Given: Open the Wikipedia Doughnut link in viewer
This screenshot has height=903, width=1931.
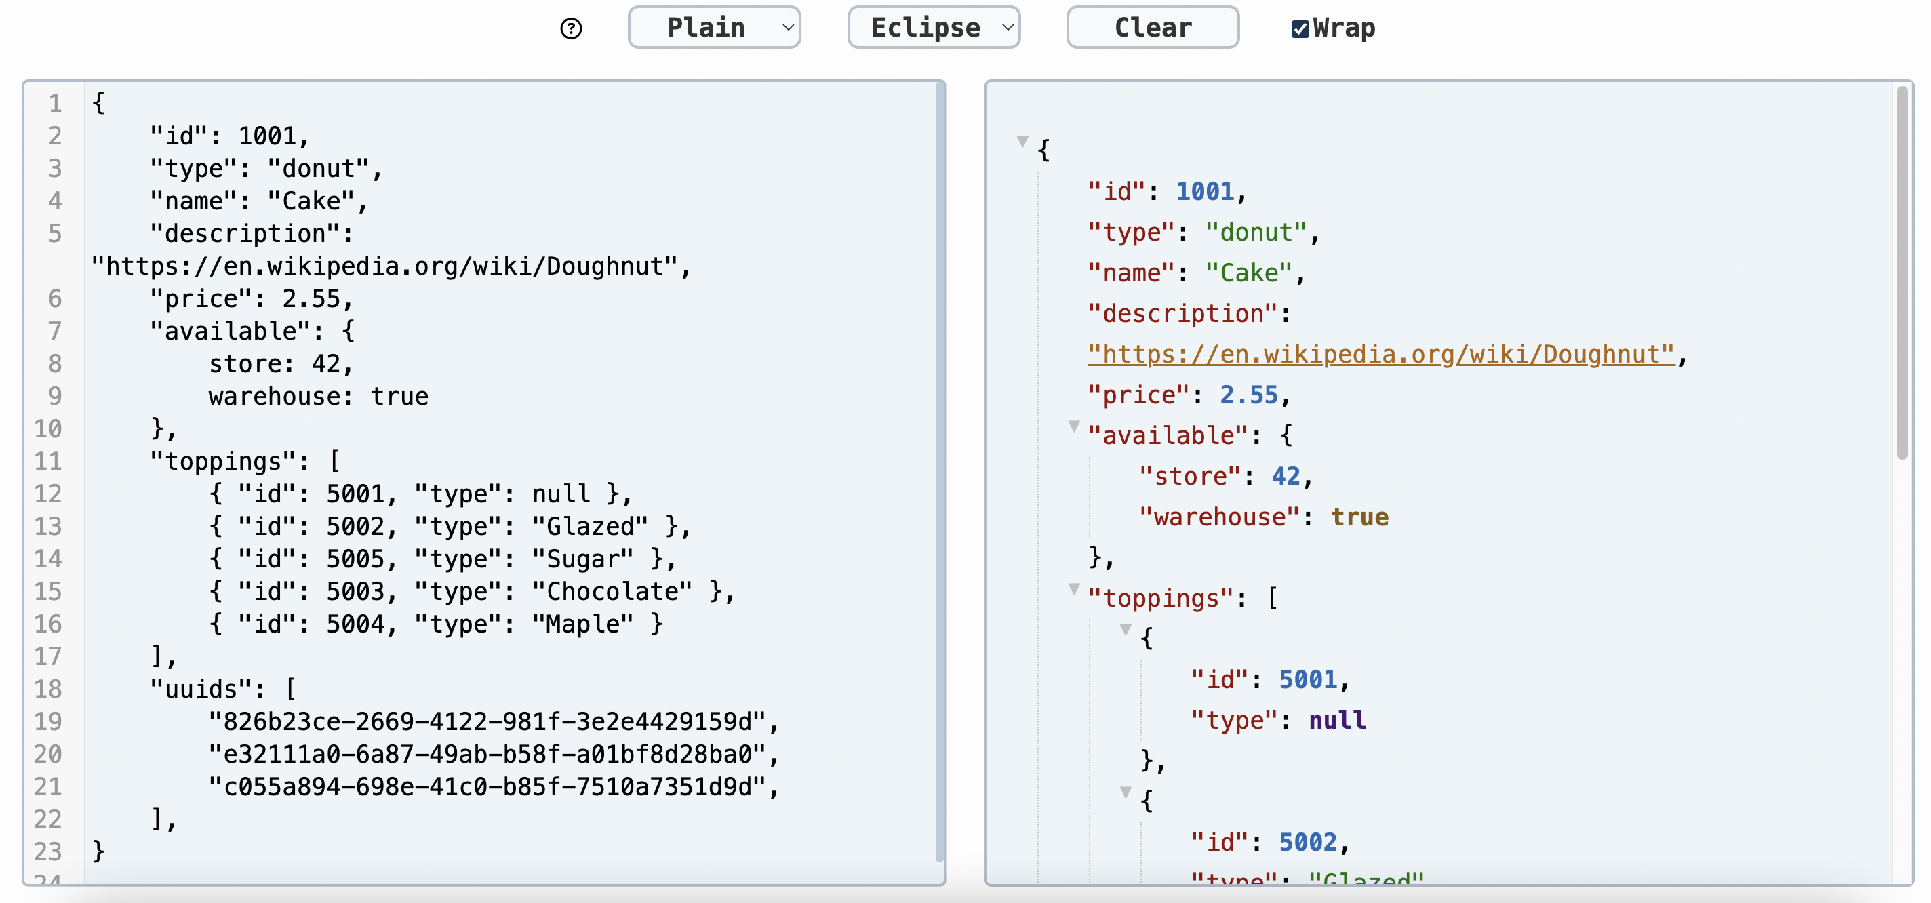Looking at the screenshot, I should tap(1380, 355).
